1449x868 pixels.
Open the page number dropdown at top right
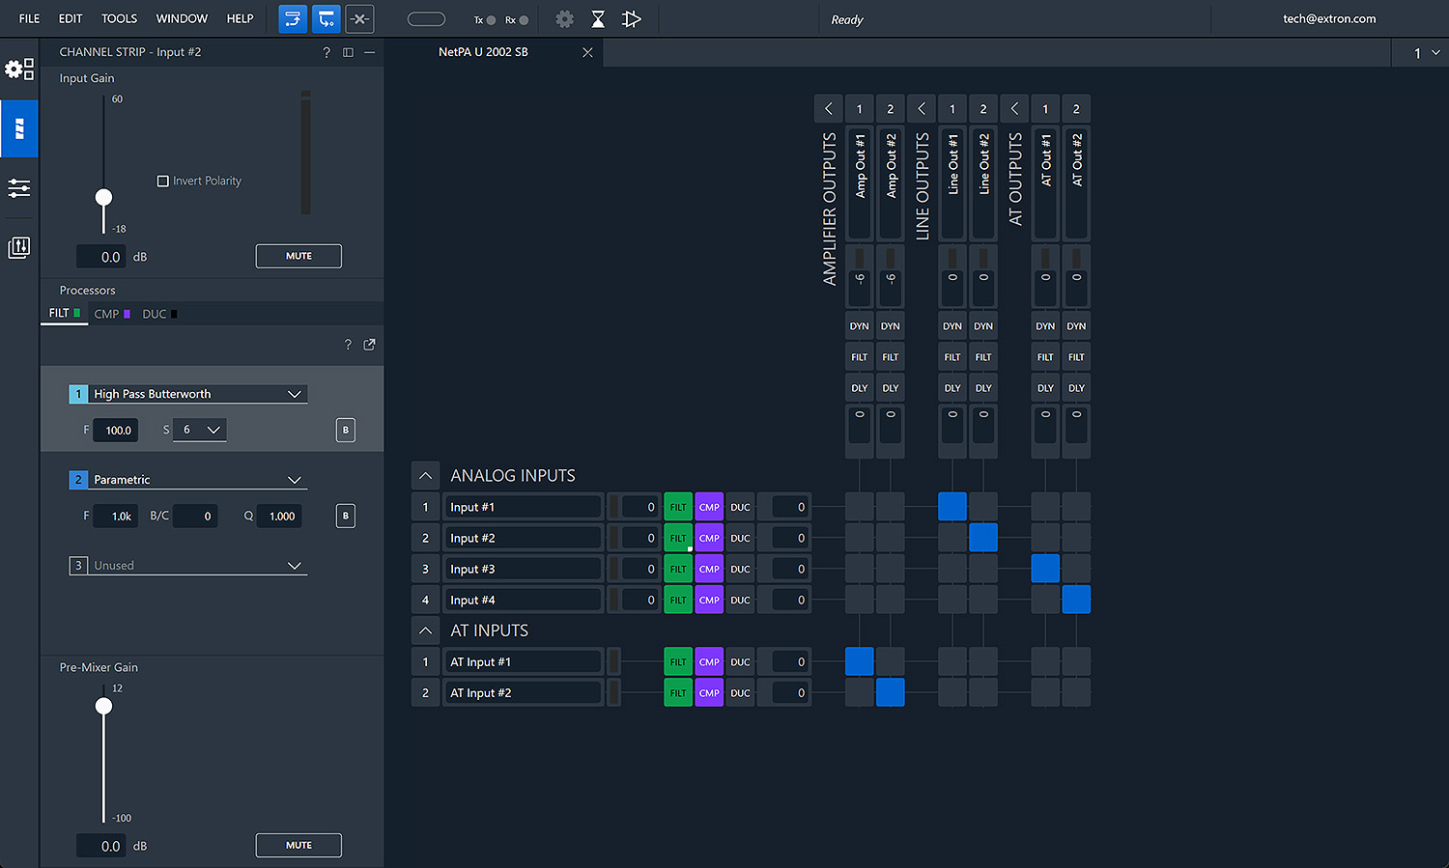click(x=1427, y=53)
